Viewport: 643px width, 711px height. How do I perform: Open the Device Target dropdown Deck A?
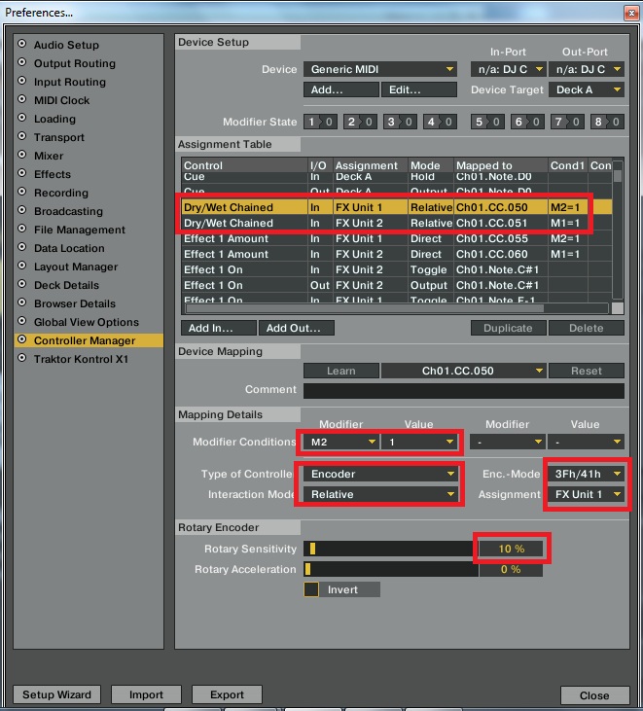tap(587, 89)
